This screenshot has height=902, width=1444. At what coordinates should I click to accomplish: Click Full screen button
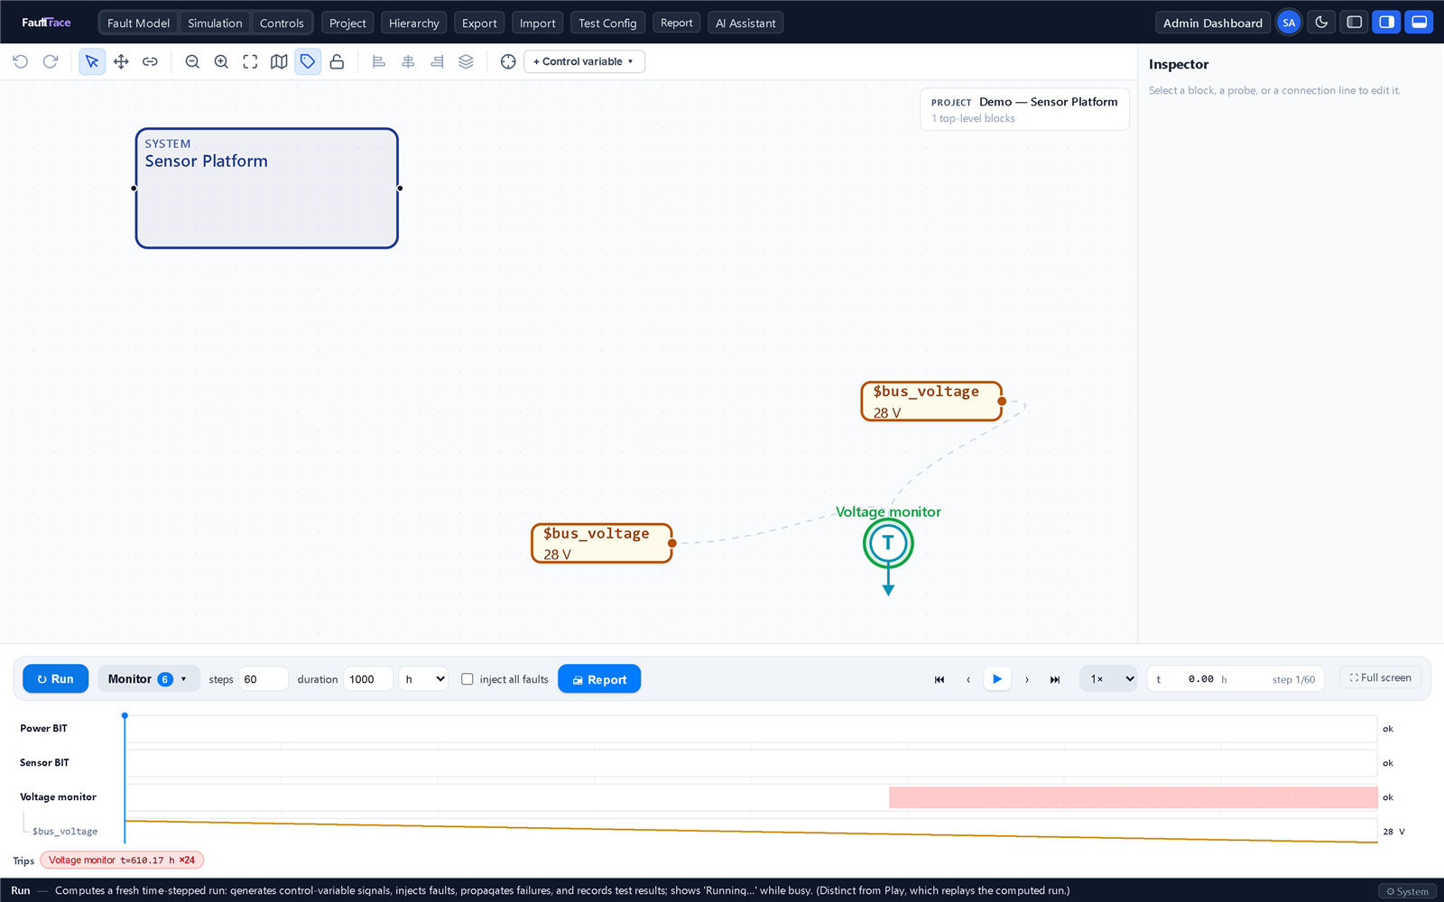click(x=1380, y=677)
